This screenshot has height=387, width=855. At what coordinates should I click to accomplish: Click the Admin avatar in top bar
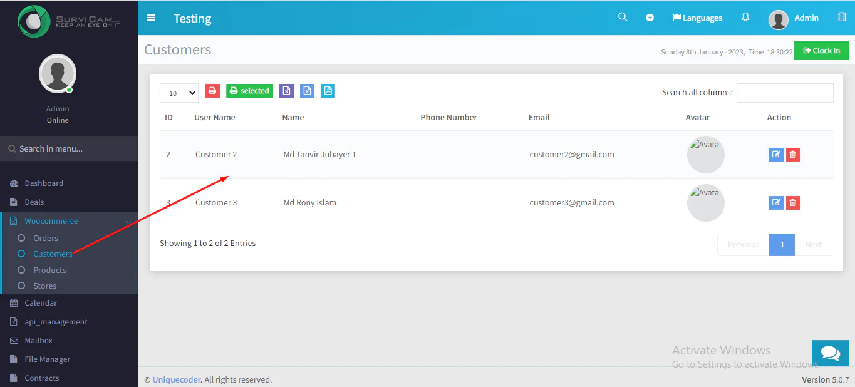[778, 19]
